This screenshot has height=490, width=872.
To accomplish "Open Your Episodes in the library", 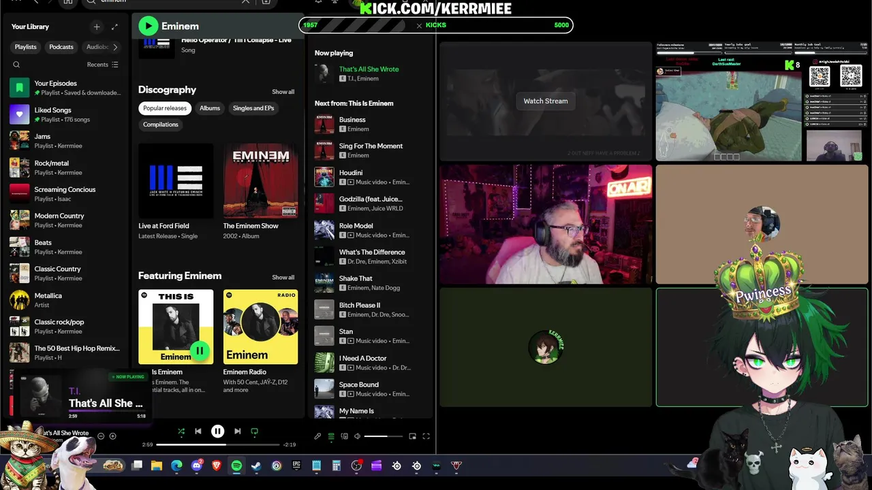I will tap(67, 88).
